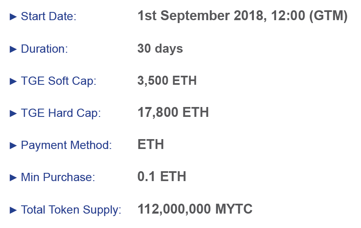
Task: Click the 3,500 ETH soft cap value
Action: pyautogui.click(x=167, y=80)
